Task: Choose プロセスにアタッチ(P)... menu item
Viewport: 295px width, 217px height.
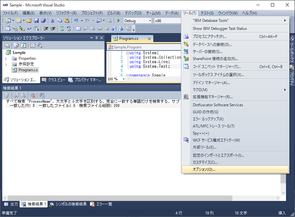Action: 235,37
